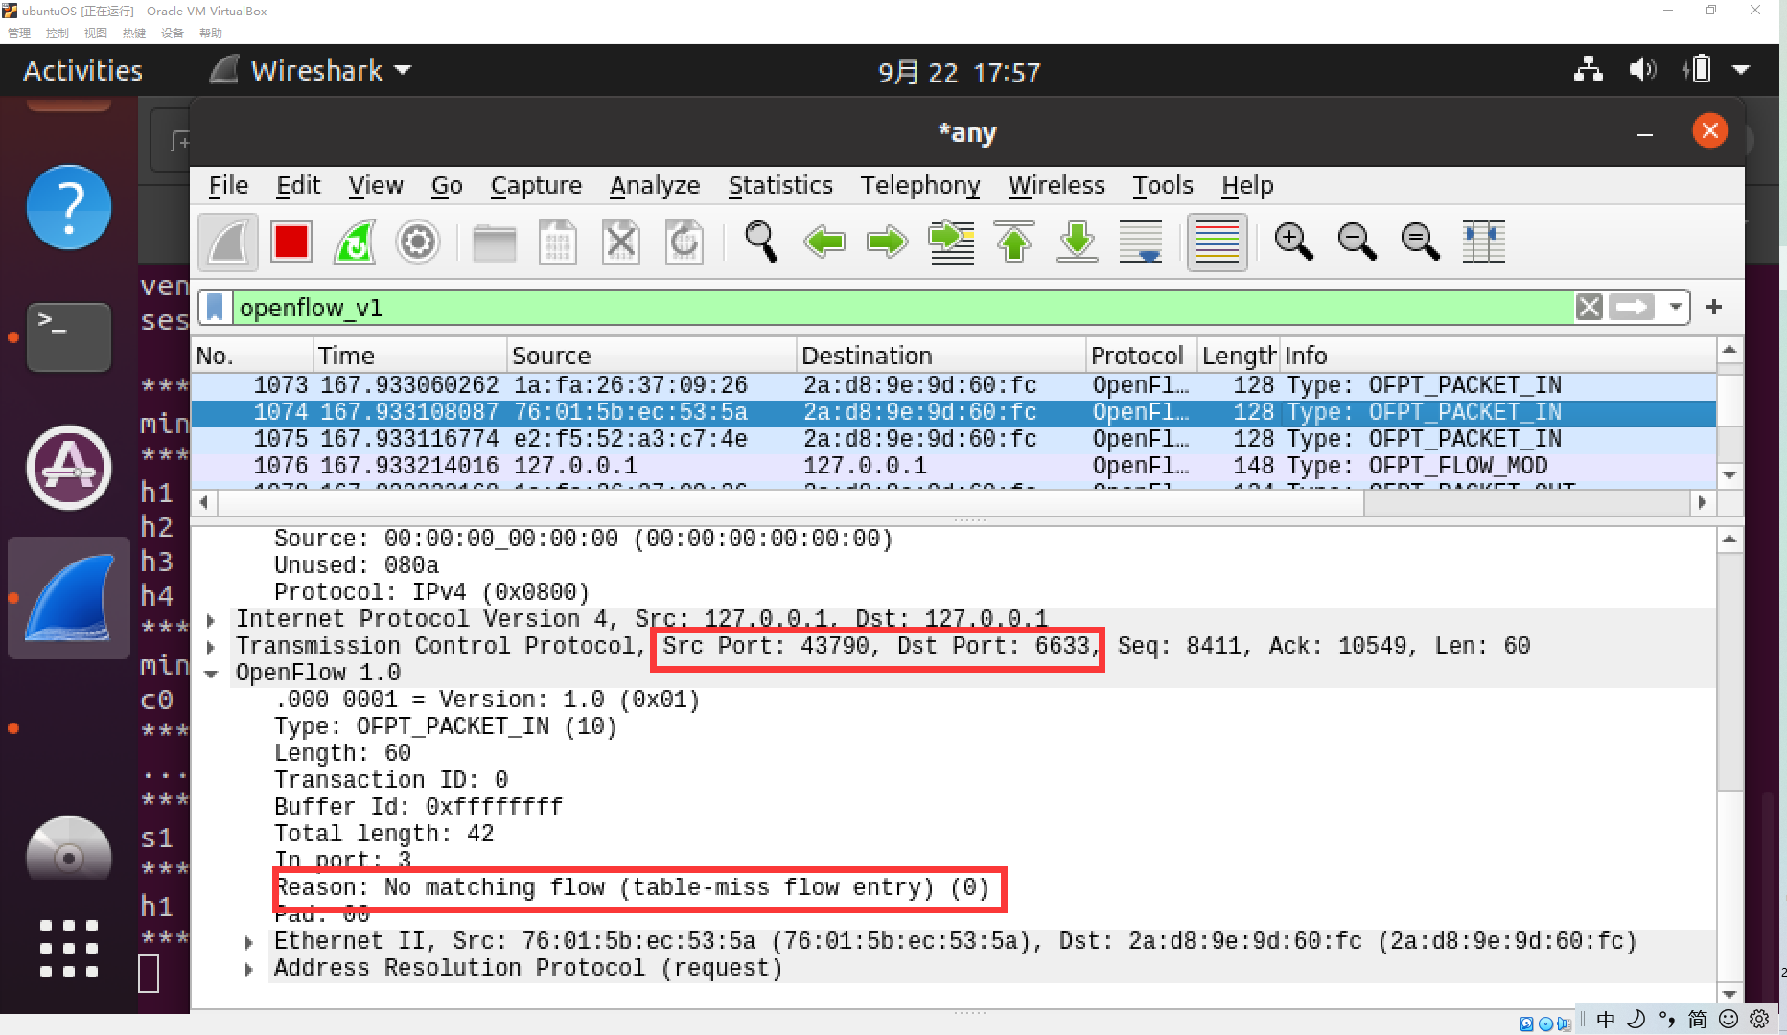The width and height of the screenshot is (1787, 1035).
Task: Toggle packet colorization rules
Action: (1218, 242)
